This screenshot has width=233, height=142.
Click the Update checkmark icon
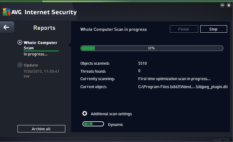(20, 65)
